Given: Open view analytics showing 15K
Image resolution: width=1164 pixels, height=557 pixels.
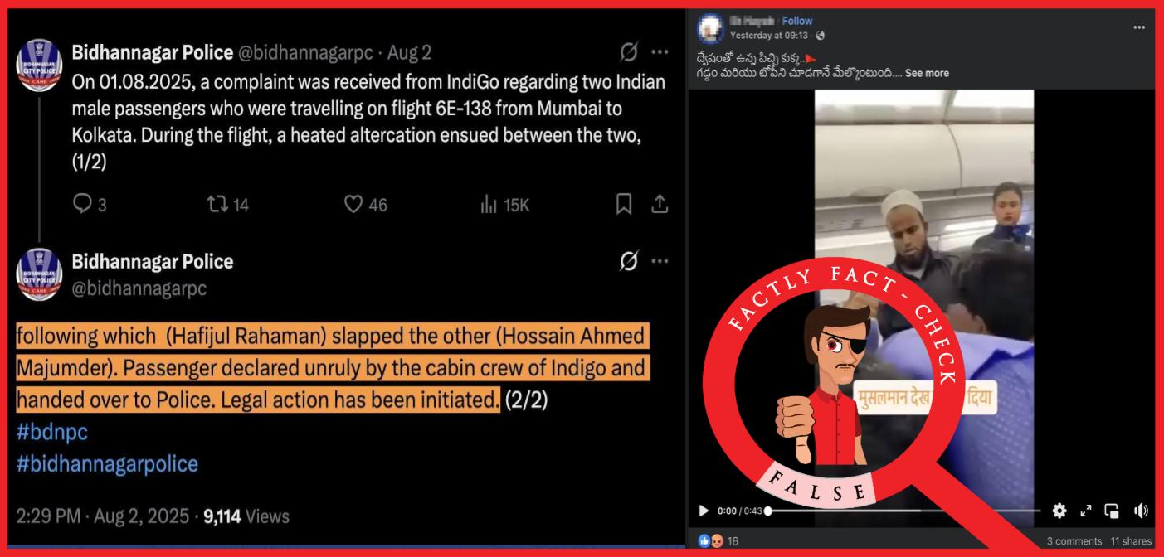Looking at the screenshot, I should 489,204.
